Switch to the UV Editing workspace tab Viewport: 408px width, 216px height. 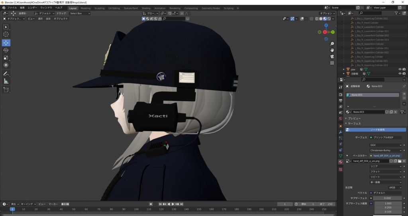114,8
